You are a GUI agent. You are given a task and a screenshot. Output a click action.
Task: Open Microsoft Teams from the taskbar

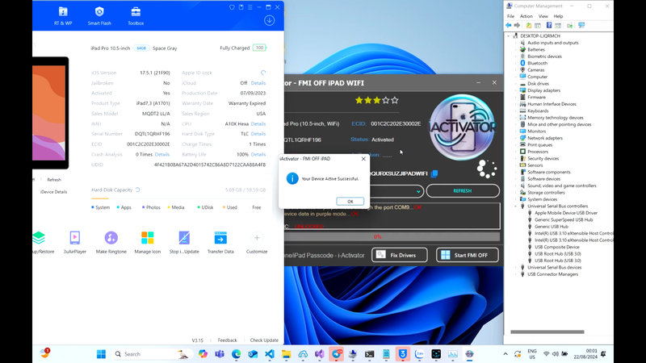[220, 354]
